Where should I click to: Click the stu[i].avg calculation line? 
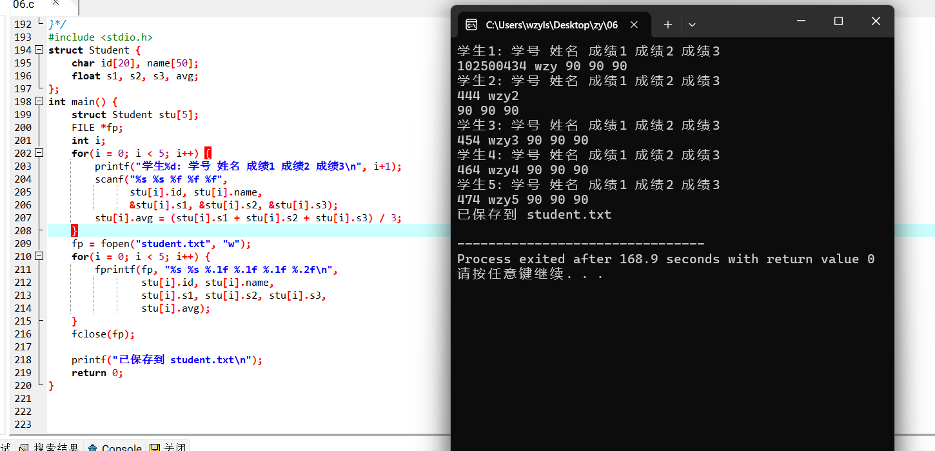[248, 217]
